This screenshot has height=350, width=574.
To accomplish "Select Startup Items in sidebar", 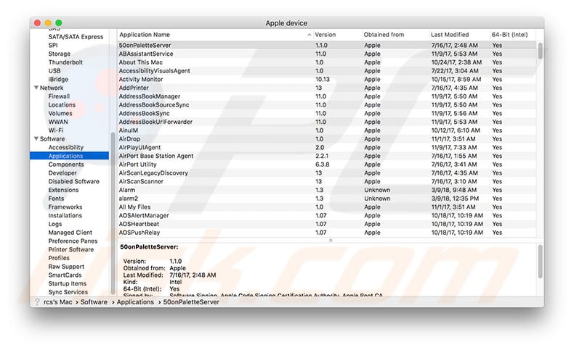I will [68, 283].
